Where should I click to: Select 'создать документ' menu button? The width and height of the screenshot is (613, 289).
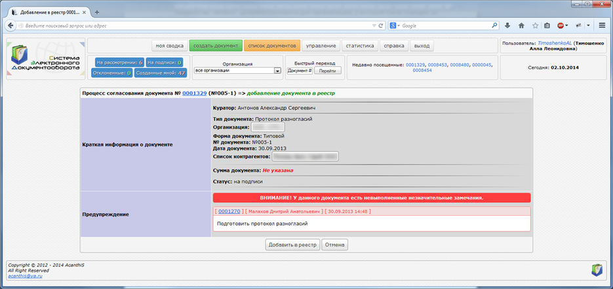[216, 46]
